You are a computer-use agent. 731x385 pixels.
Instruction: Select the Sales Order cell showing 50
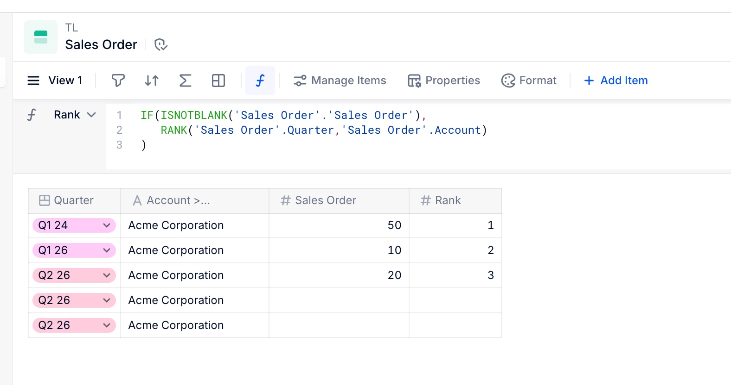339,225
